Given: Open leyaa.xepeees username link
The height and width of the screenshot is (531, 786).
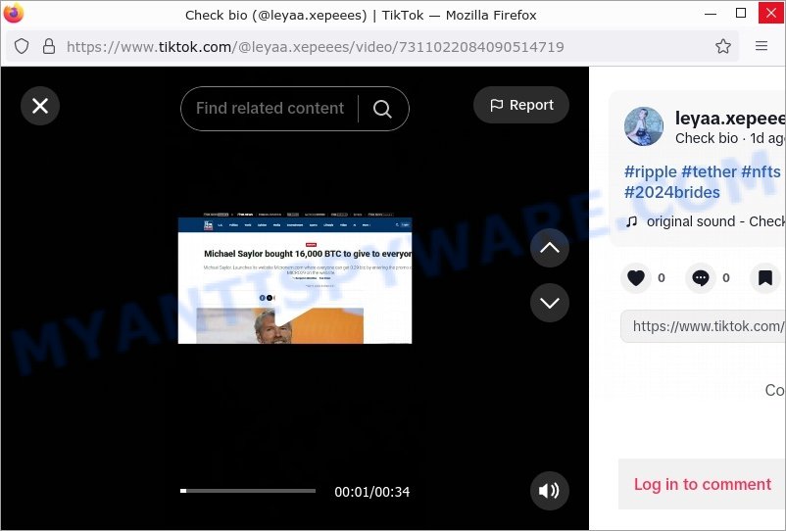Looking at the screenshot, I should coord(730,118).
